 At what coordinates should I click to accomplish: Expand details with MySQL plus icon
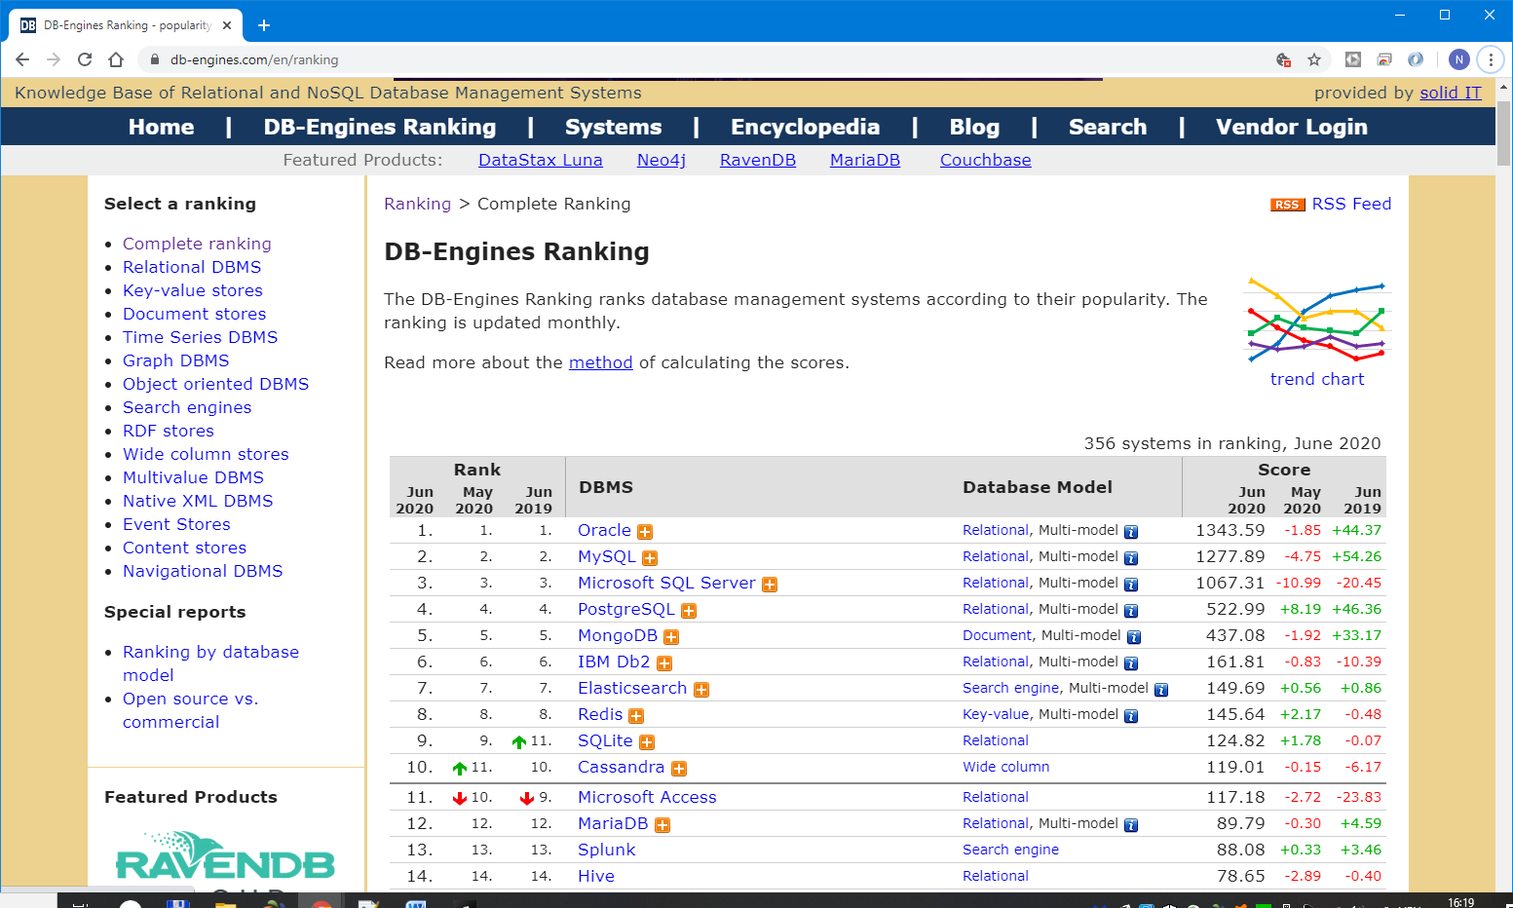pyautogui.click(x=650, y=558)
